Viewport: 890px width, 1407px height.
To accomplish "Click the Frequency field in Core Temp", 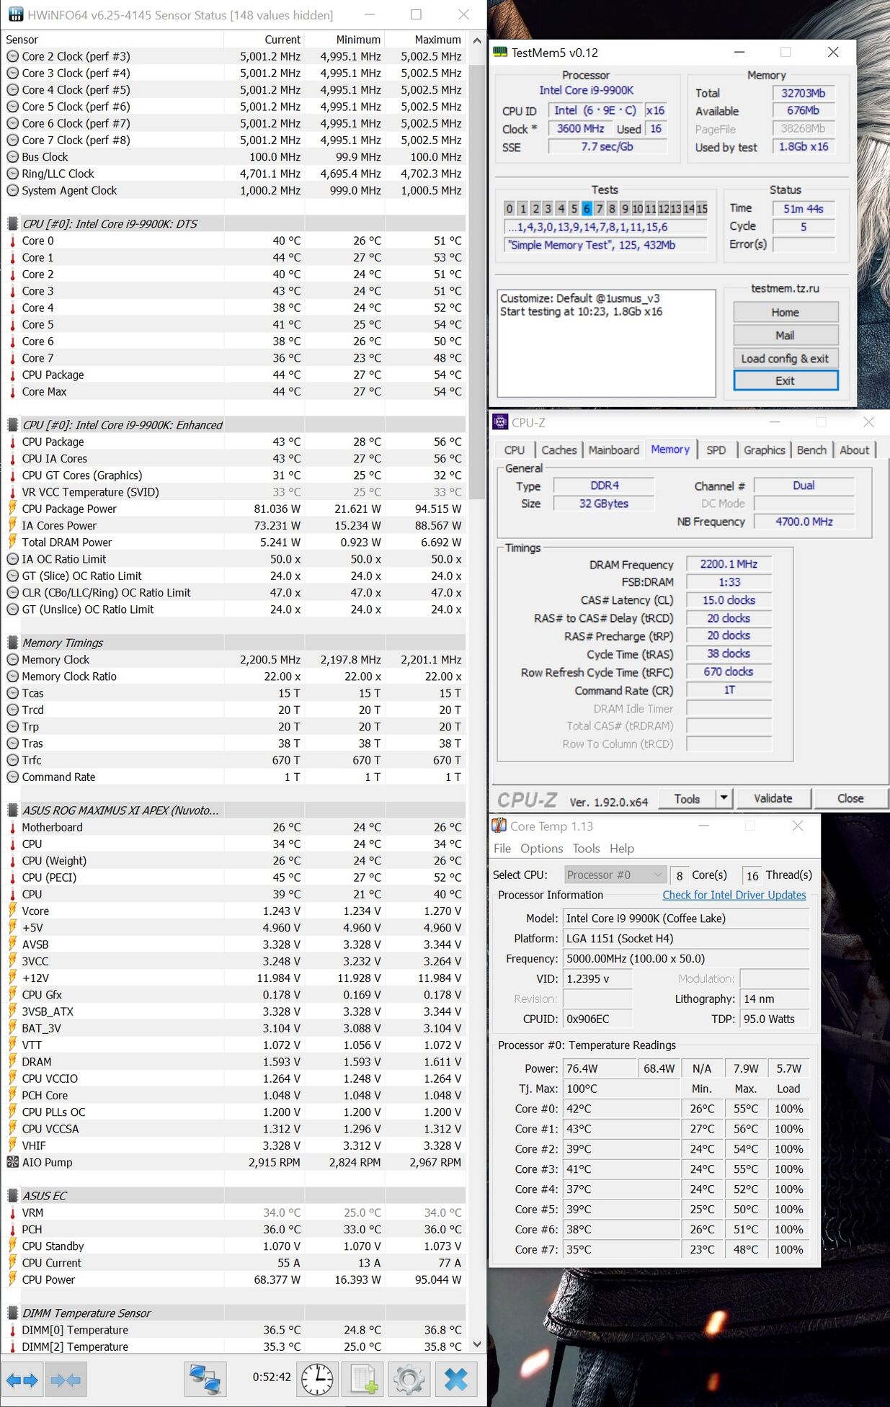I will click(x=687, y=958).
